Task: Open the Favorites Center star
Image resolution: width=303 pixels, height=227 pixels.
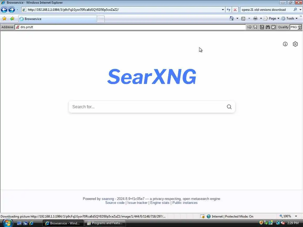Action: pyautogui.click(x=4, y=19)
